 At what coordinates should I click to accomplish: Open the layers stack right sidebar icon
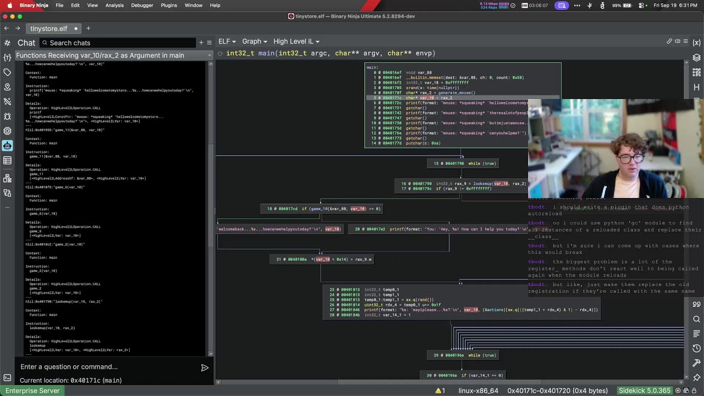(696, 57)
